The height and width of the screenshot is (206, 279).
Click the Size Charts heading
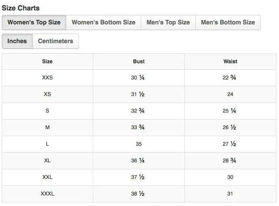click(x=20, y=8)
